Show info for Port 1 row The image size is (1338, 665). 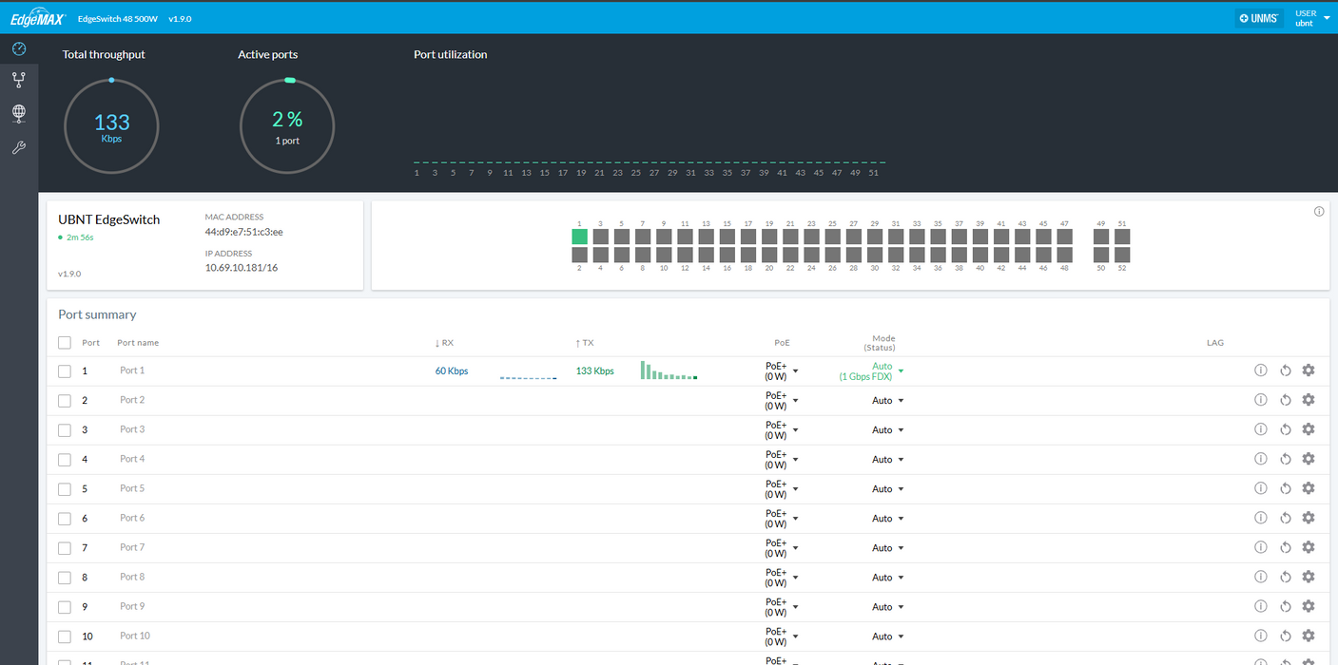[1261, 371]
